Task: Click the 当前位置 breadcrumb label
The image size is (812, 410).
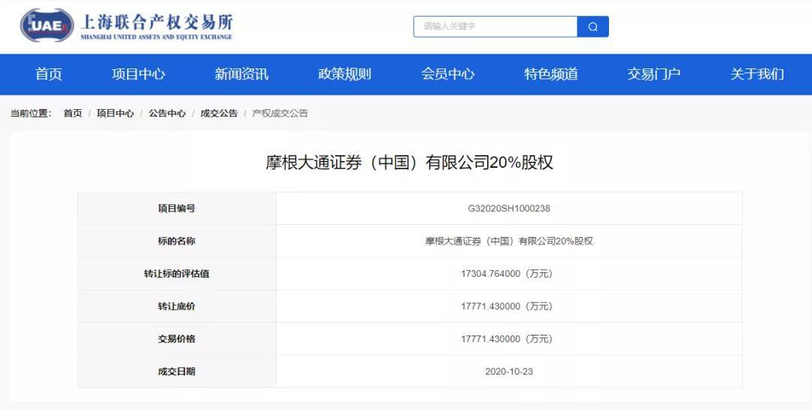Action: [x=31, y=113]
